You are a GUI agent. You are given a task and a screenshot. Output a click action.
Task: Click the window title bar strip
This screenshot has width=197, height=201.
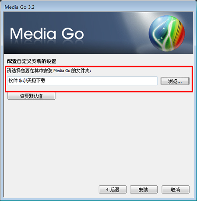[98, 7]
